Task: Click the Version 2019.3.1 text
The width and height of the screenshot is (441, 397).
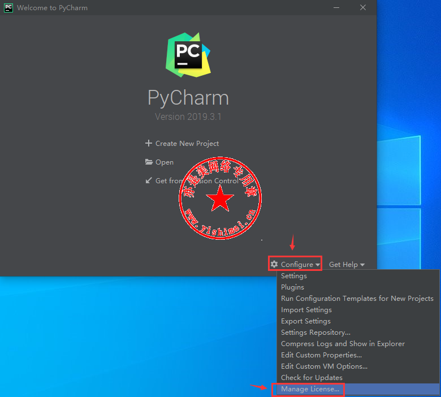Action: pos(188,116)
